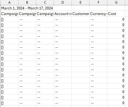Image resolution: width=128 pixels, height=107 pixels.
Task: Click the first [] cell under column A
Action: pyautogui.click(x=9, y=19)
